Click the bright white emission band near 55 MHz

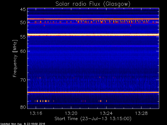(x=93, y=35)
